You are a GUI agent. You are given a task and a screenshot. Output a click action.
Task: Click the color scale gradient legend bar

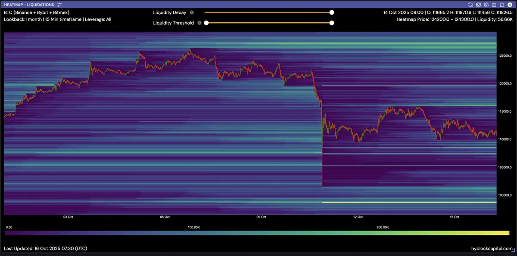(x=257, y=233)
